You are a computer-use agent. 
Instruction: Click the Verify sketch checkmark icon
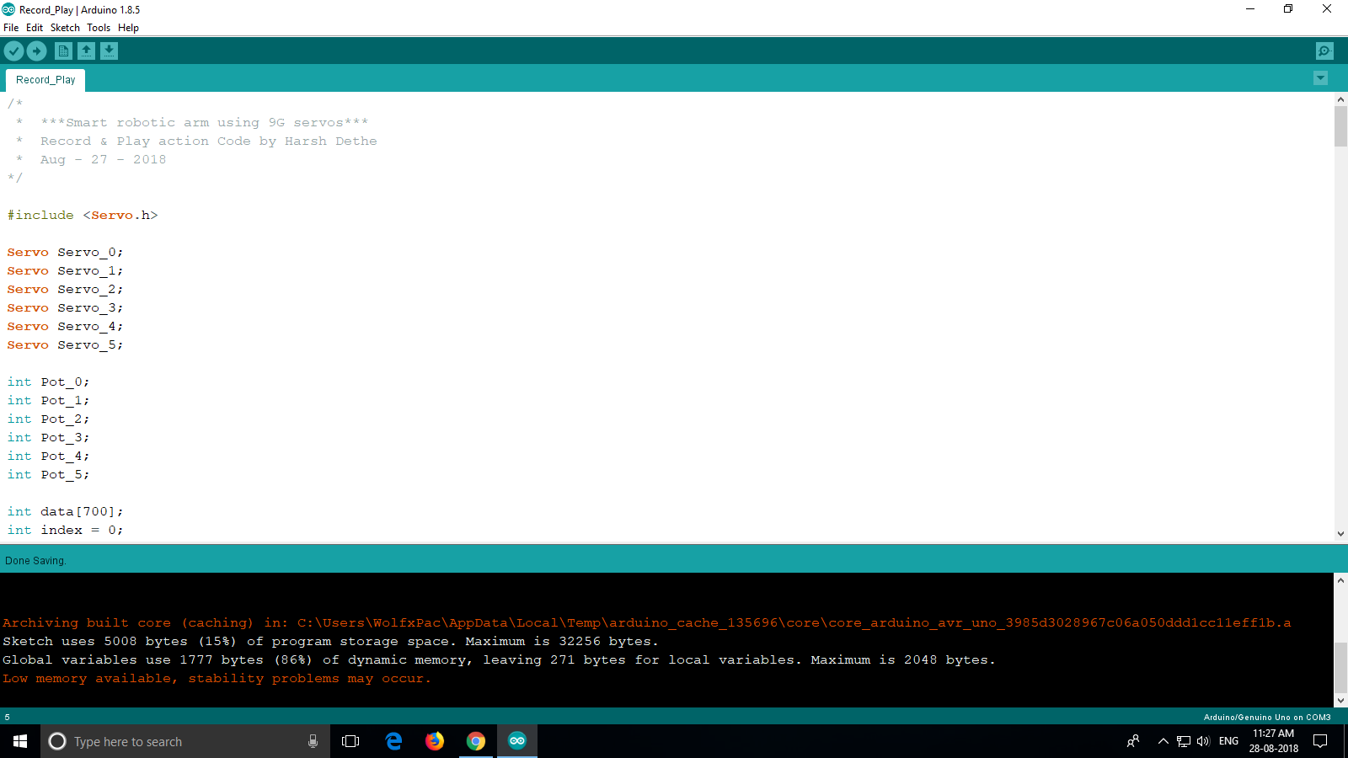[13, 51]
